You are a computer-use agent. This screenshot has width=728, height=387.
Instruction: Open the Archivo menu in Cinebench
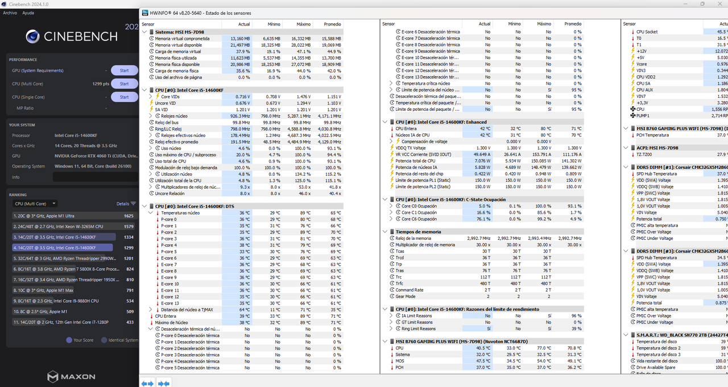pos(10,13)
